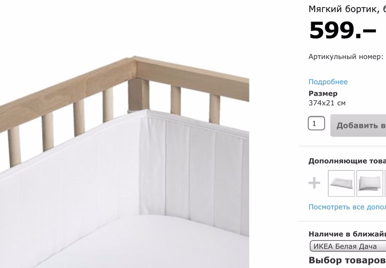Open the Подробнее details link
This screenshot has width=386, height=268.
[x=328, y=82]
